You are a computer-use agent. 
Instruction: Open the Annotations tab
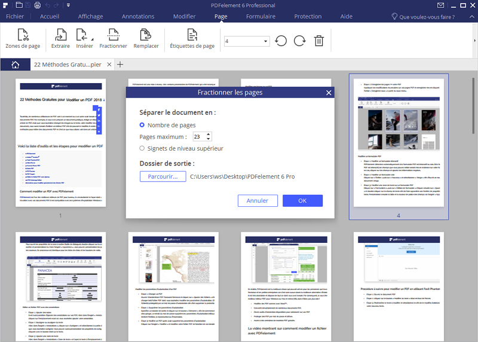[138, 17]
